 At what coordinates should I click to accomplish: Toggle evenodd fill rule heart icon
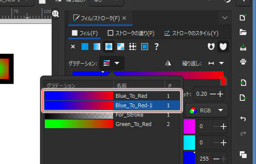[x=211, y=47]
